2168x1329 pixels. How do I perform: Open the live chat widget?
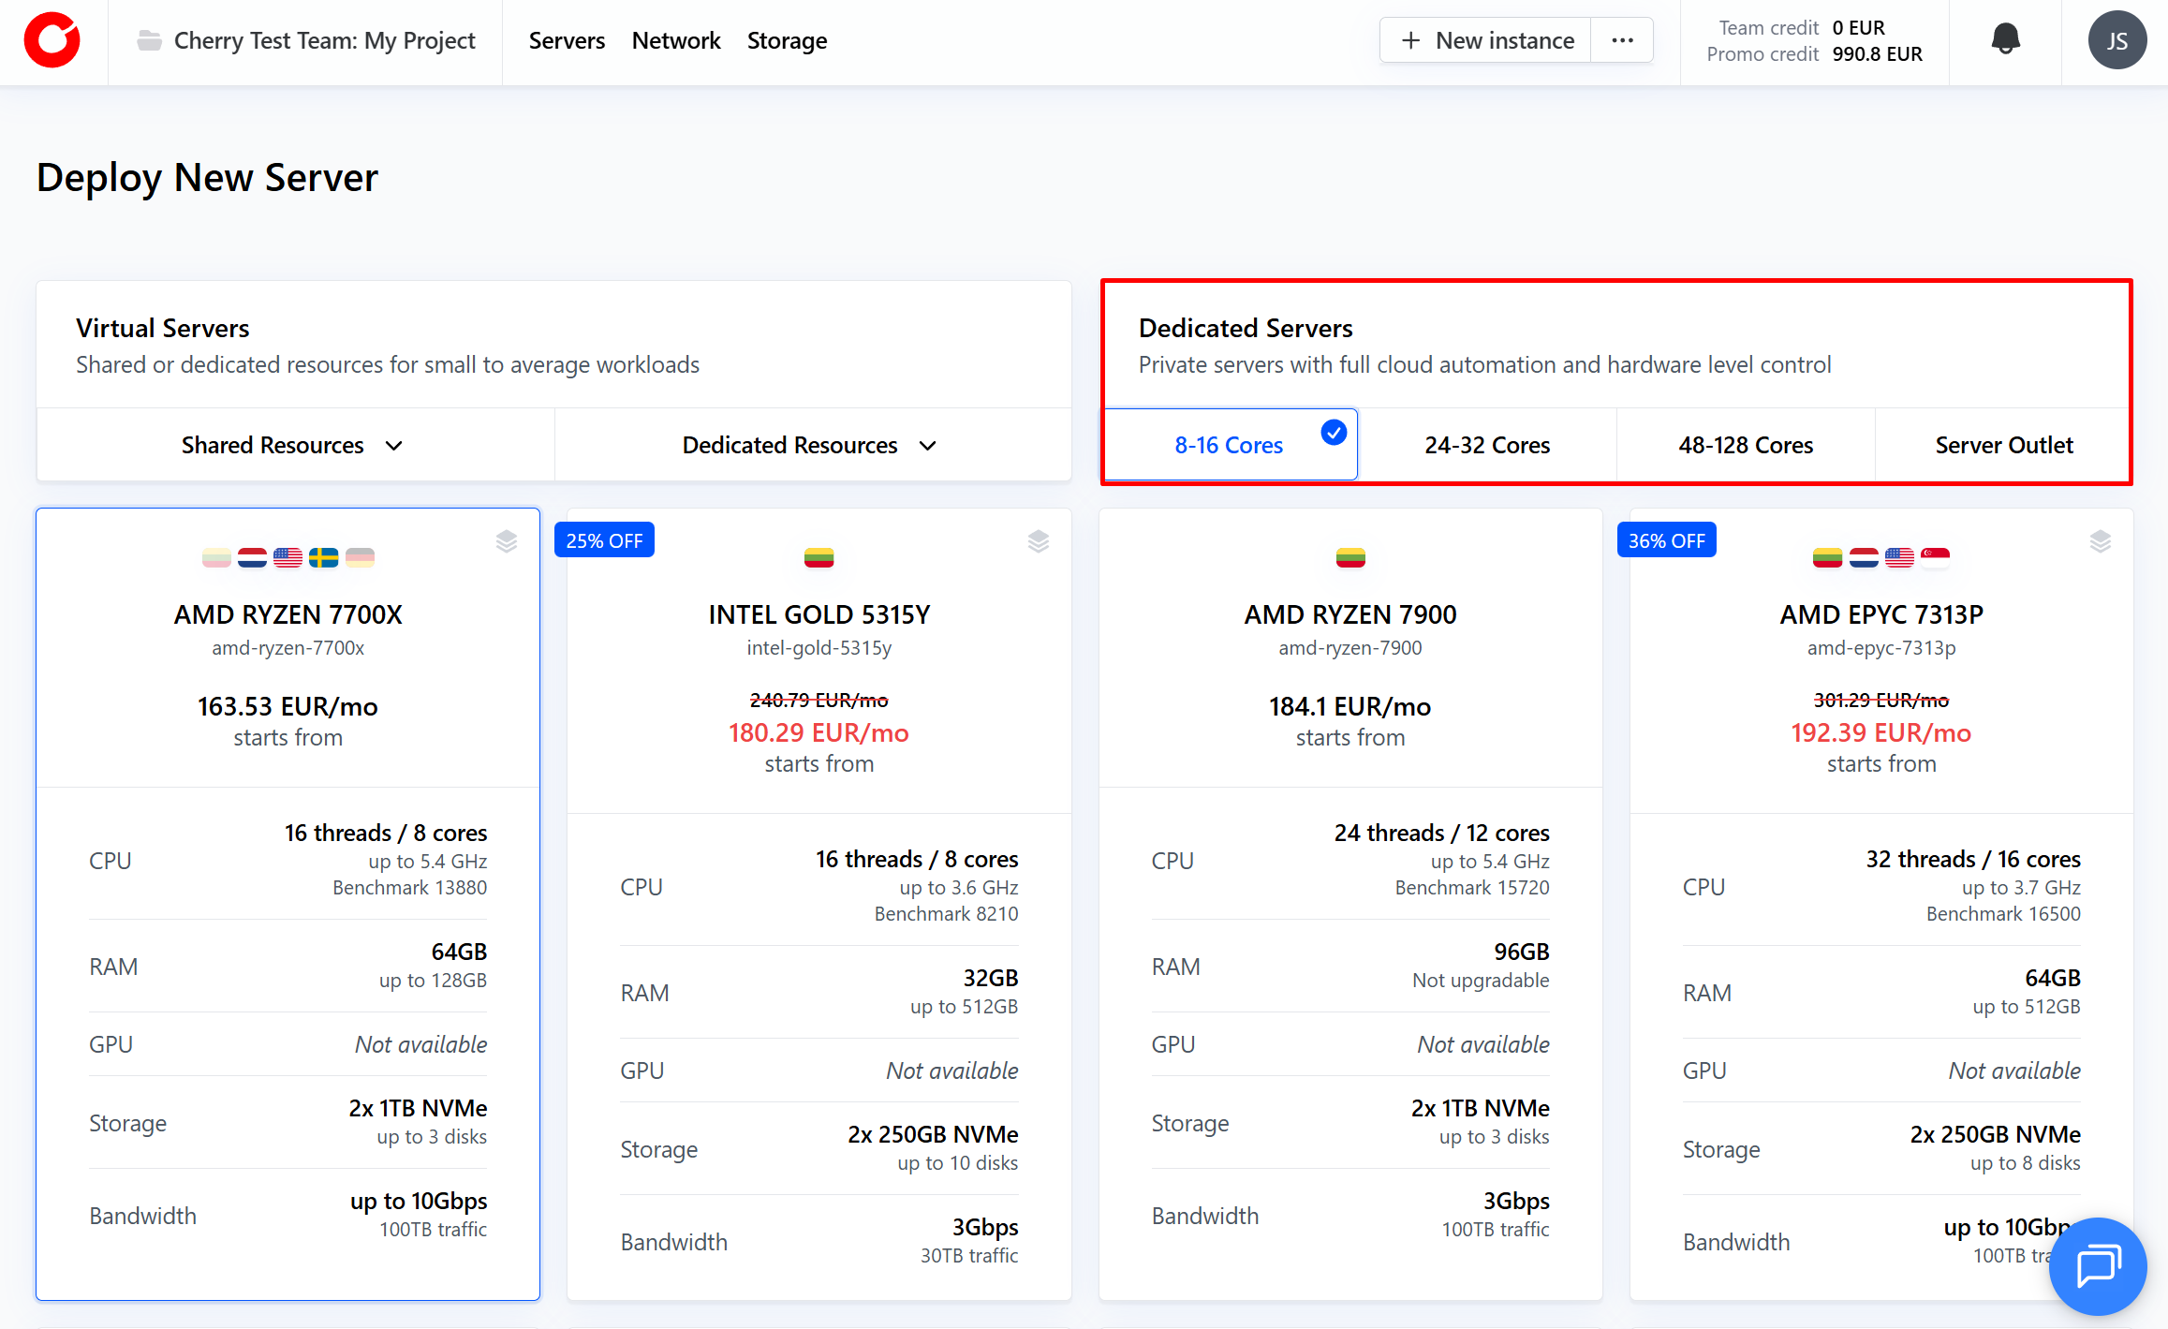2097,1266
